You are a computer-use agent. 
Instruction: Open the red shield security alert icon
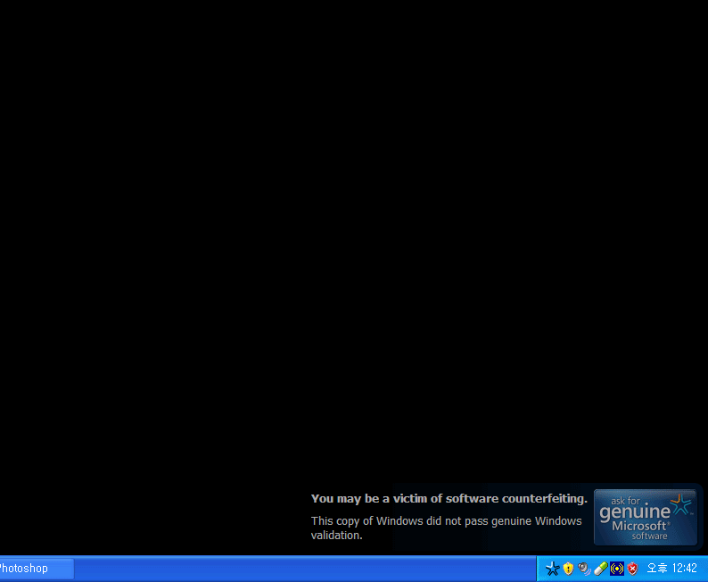click(x=632, y=569)
